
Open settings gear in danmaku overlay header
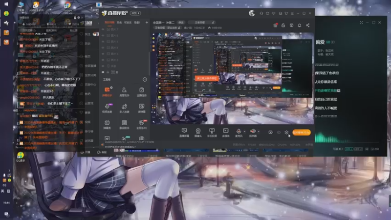tap(79, 18)
